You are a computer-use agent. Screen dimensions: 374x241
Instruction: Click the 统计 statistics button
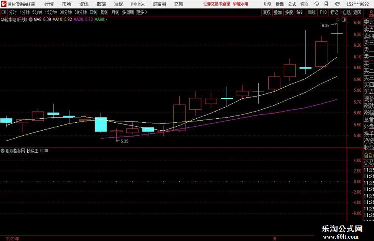[x=300, y=12]
